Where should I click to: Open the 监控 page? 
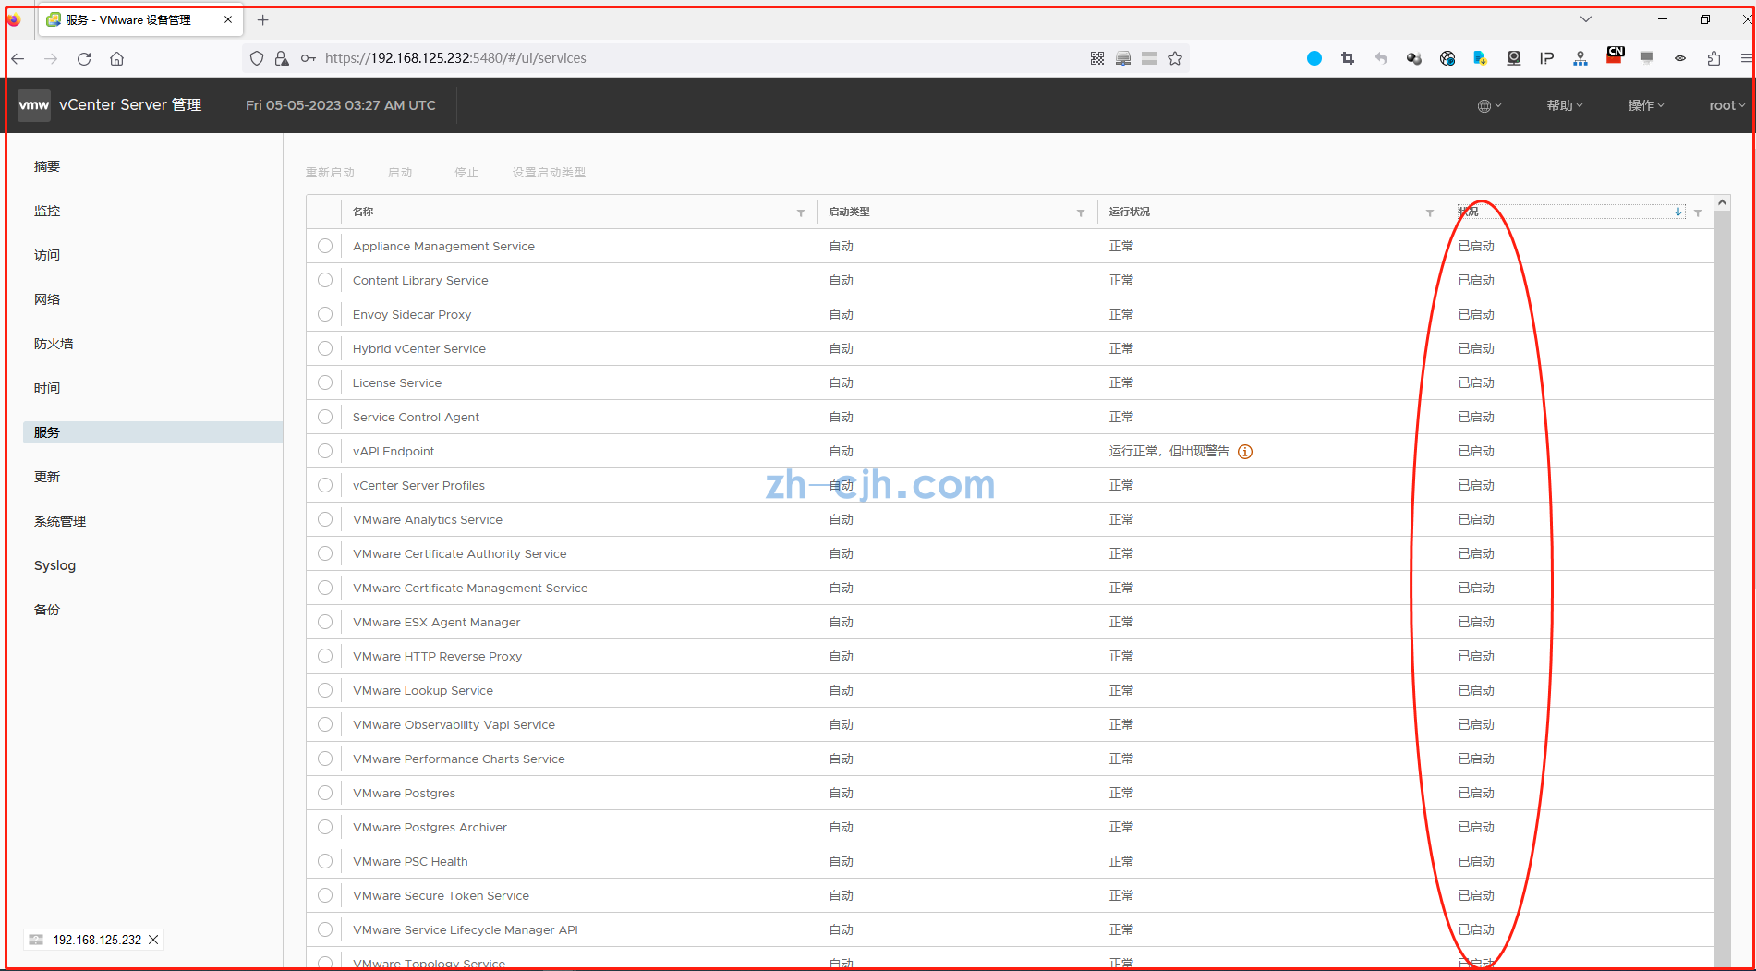click(47, 211)
